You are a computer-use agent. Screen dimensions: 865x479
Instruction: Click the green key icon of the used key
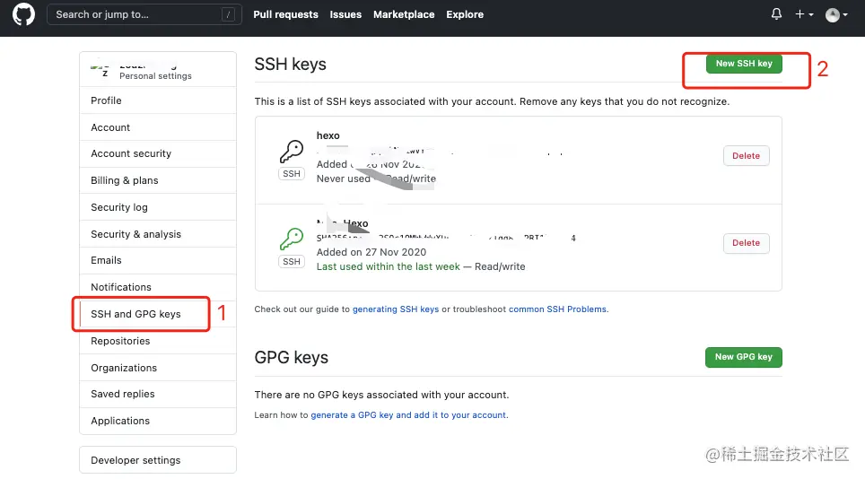point(292,239)
